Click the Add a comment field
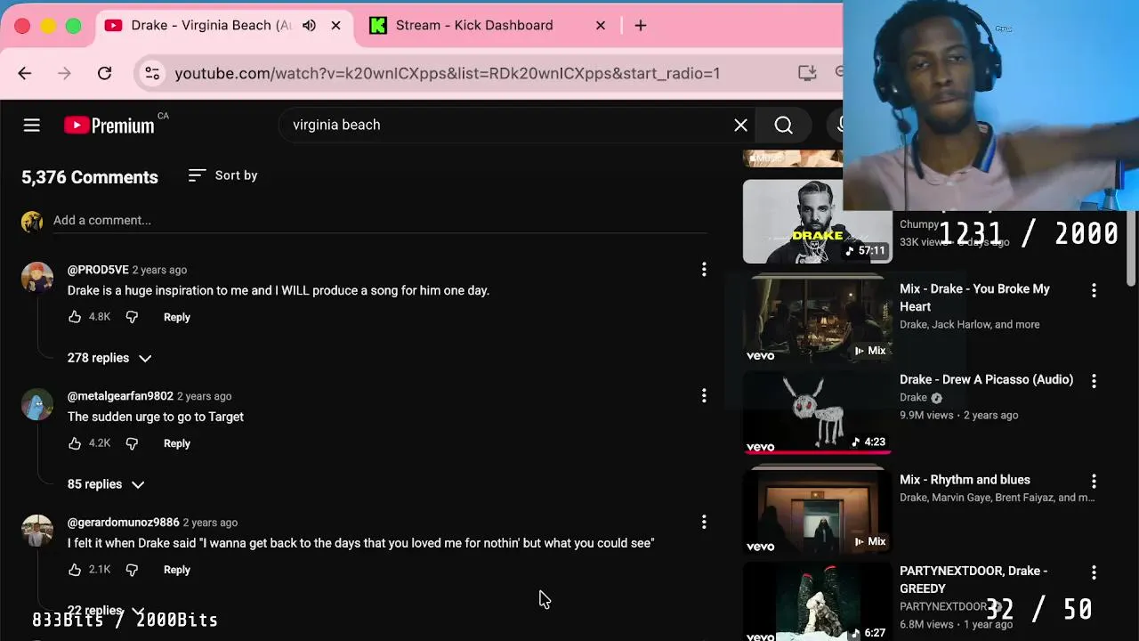 (x=380, y=220)
